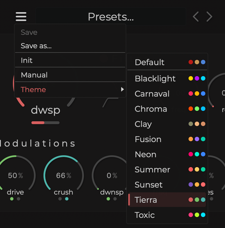Click the previous preset arrow

pyautogui.click(x=195, y=17)
